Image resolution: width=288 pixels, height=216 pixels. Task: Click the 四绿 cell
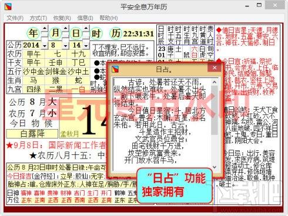(x=34, y=89)
